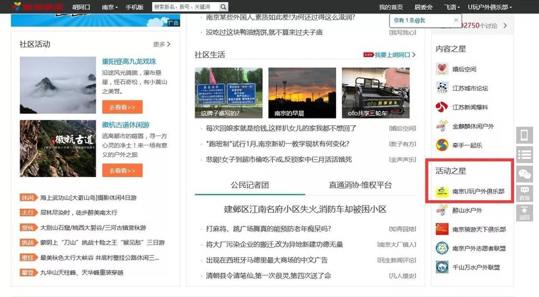
Task: Switch to the 直通消防-维权平台 tab
Action: (360, 185)
